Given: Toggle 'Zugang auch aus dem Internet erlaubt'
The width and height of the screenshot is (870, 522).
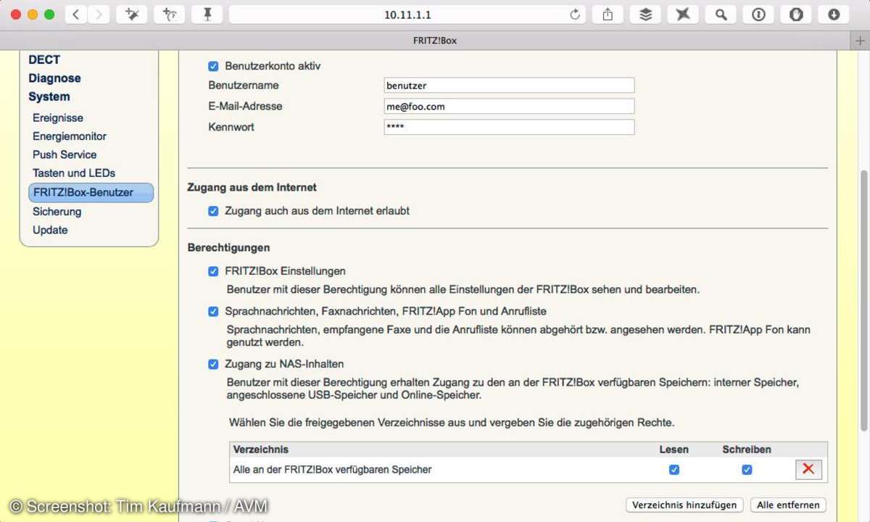Looking at the screenshot, I should pyautogui.click(x=213, y=211).
